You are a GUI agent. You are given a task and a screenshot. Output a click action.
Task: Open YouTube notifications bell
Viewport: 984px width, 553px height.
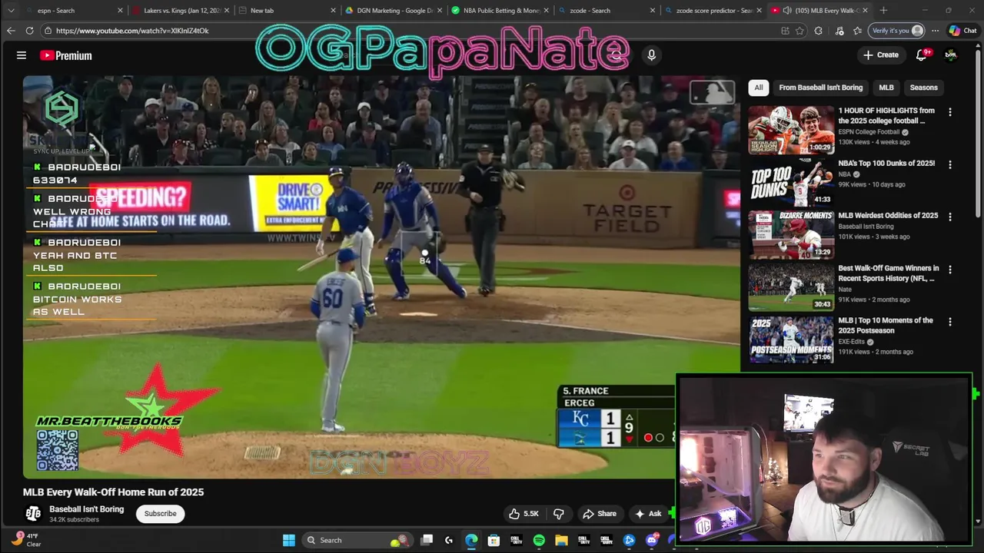(x=922, y=55)
